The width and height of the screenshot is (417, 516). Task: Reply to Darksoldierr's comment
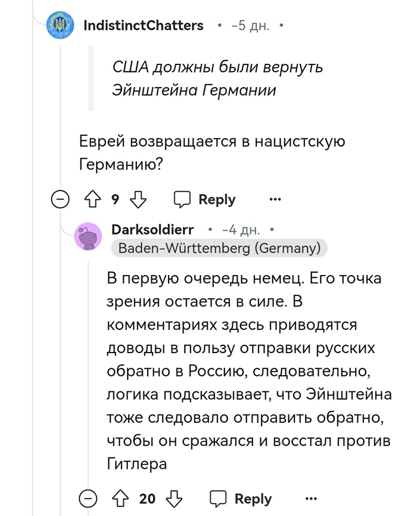tap(241, 498)
